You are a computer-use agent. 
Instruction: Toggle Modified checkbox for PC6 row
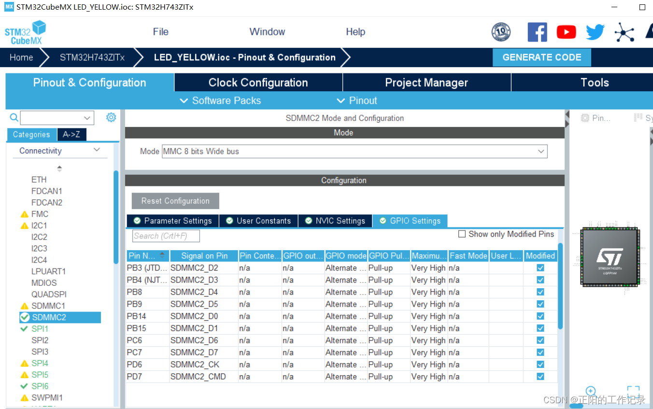540,340
